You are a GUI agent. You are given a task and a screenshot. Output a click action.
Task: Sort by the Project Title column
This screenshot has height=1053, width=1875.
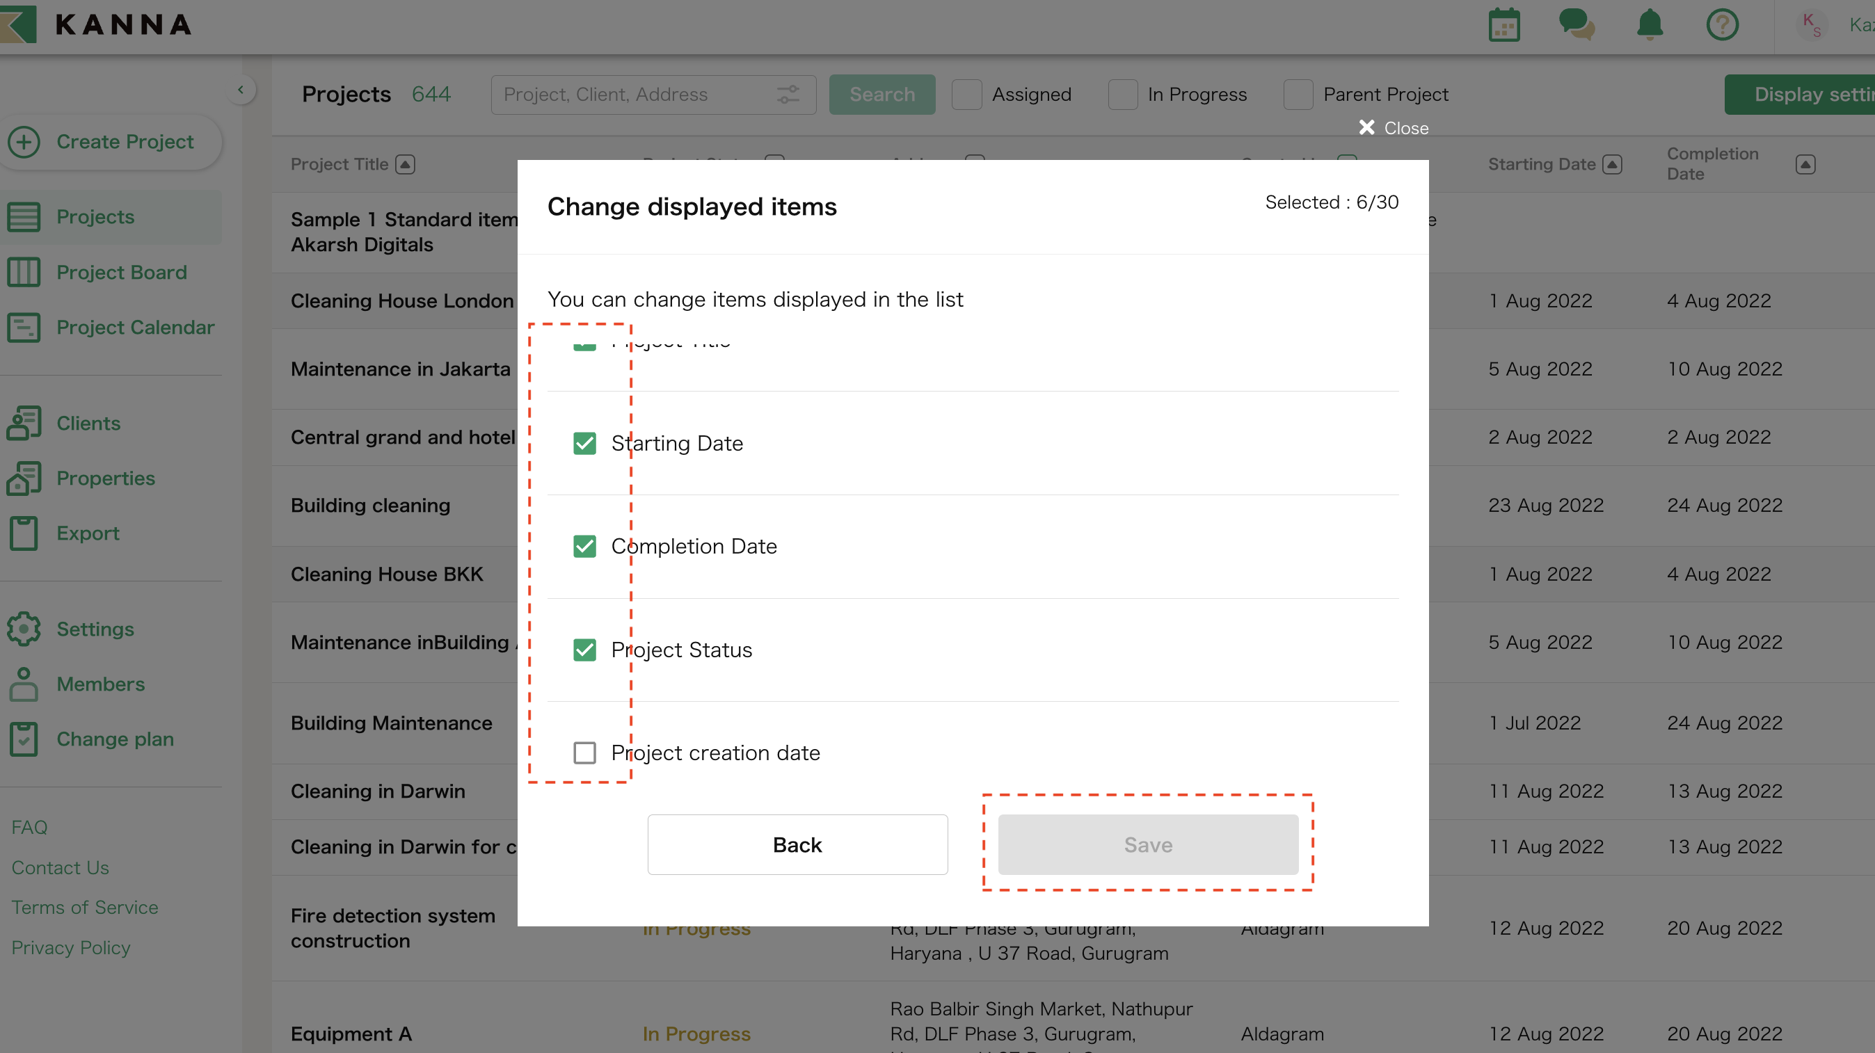[406, 163]
